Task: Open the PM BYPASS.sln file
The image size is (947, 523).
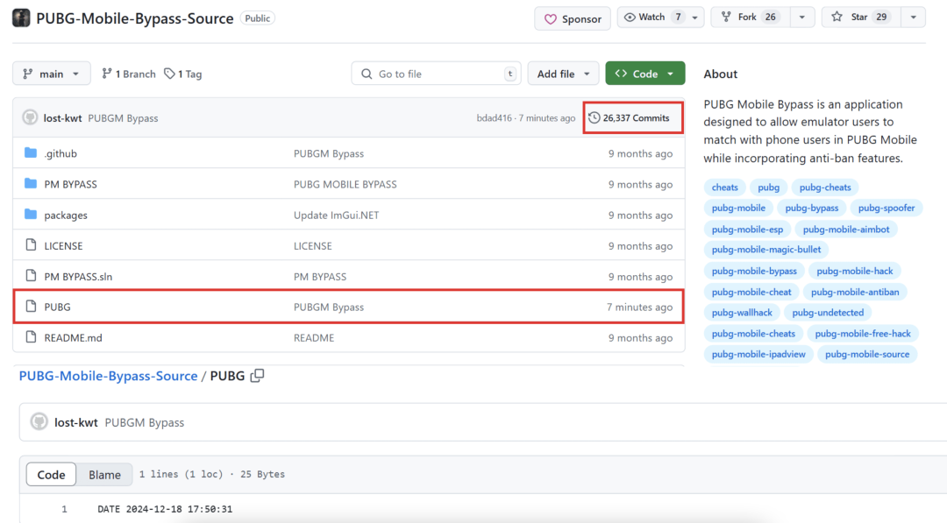Action: [x=78, y=277]
